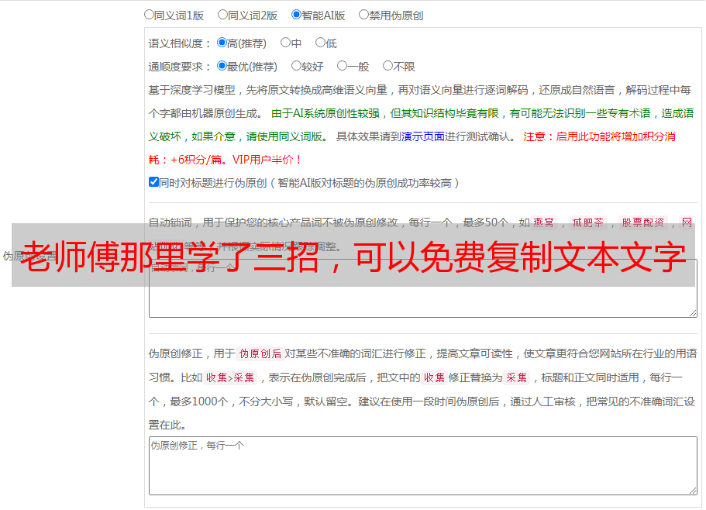Grab resize handle of 自动锁词 textarea

693,313
